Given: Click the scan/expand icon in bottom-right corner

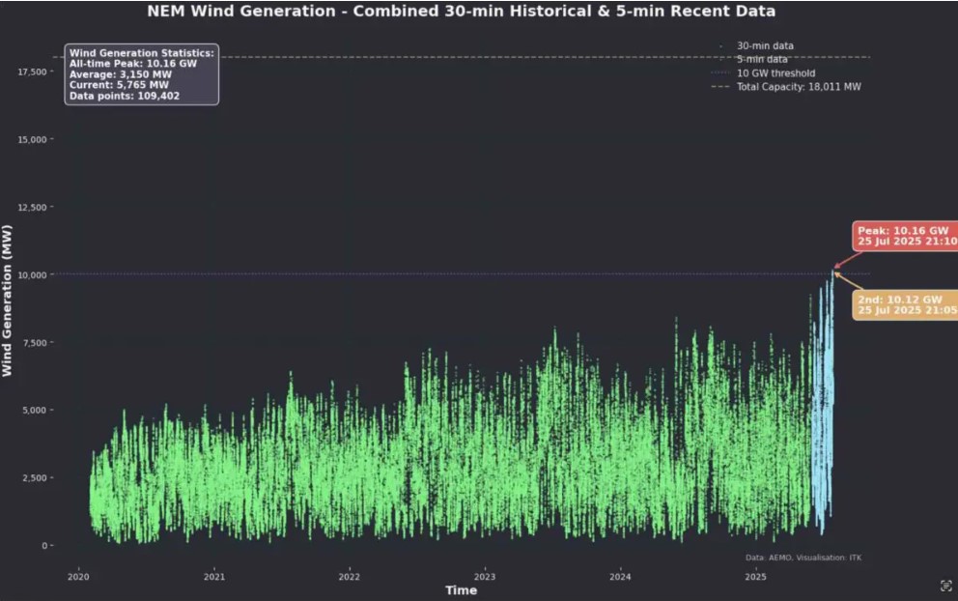Looking at the screenshot, I should point(945,586).
